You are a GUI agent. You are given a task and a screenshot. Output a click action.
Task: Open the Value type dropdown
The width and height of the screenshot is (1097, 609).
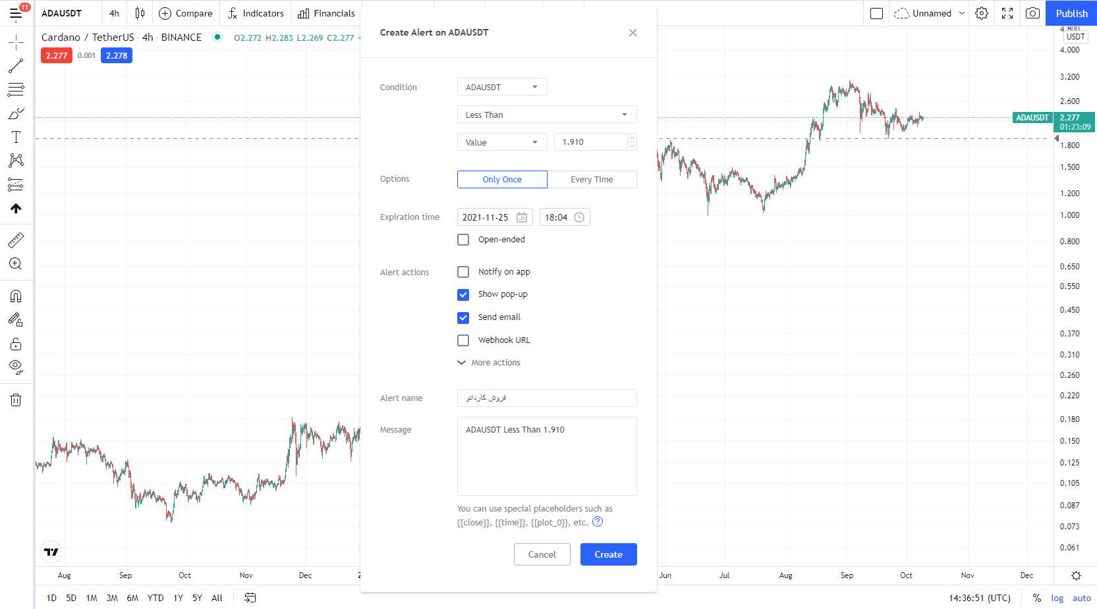tap(502, 142)
